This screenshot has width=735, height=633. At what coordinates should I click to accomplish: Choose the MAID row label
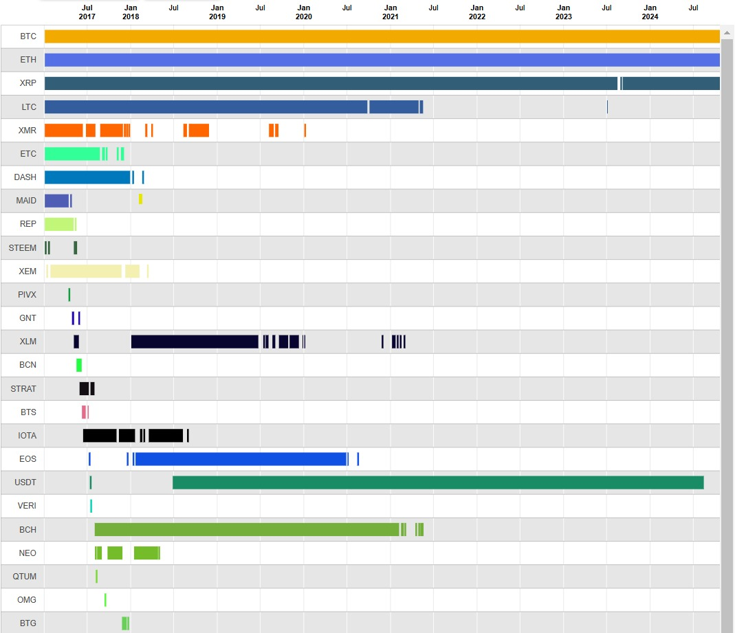tap(26, 201)
